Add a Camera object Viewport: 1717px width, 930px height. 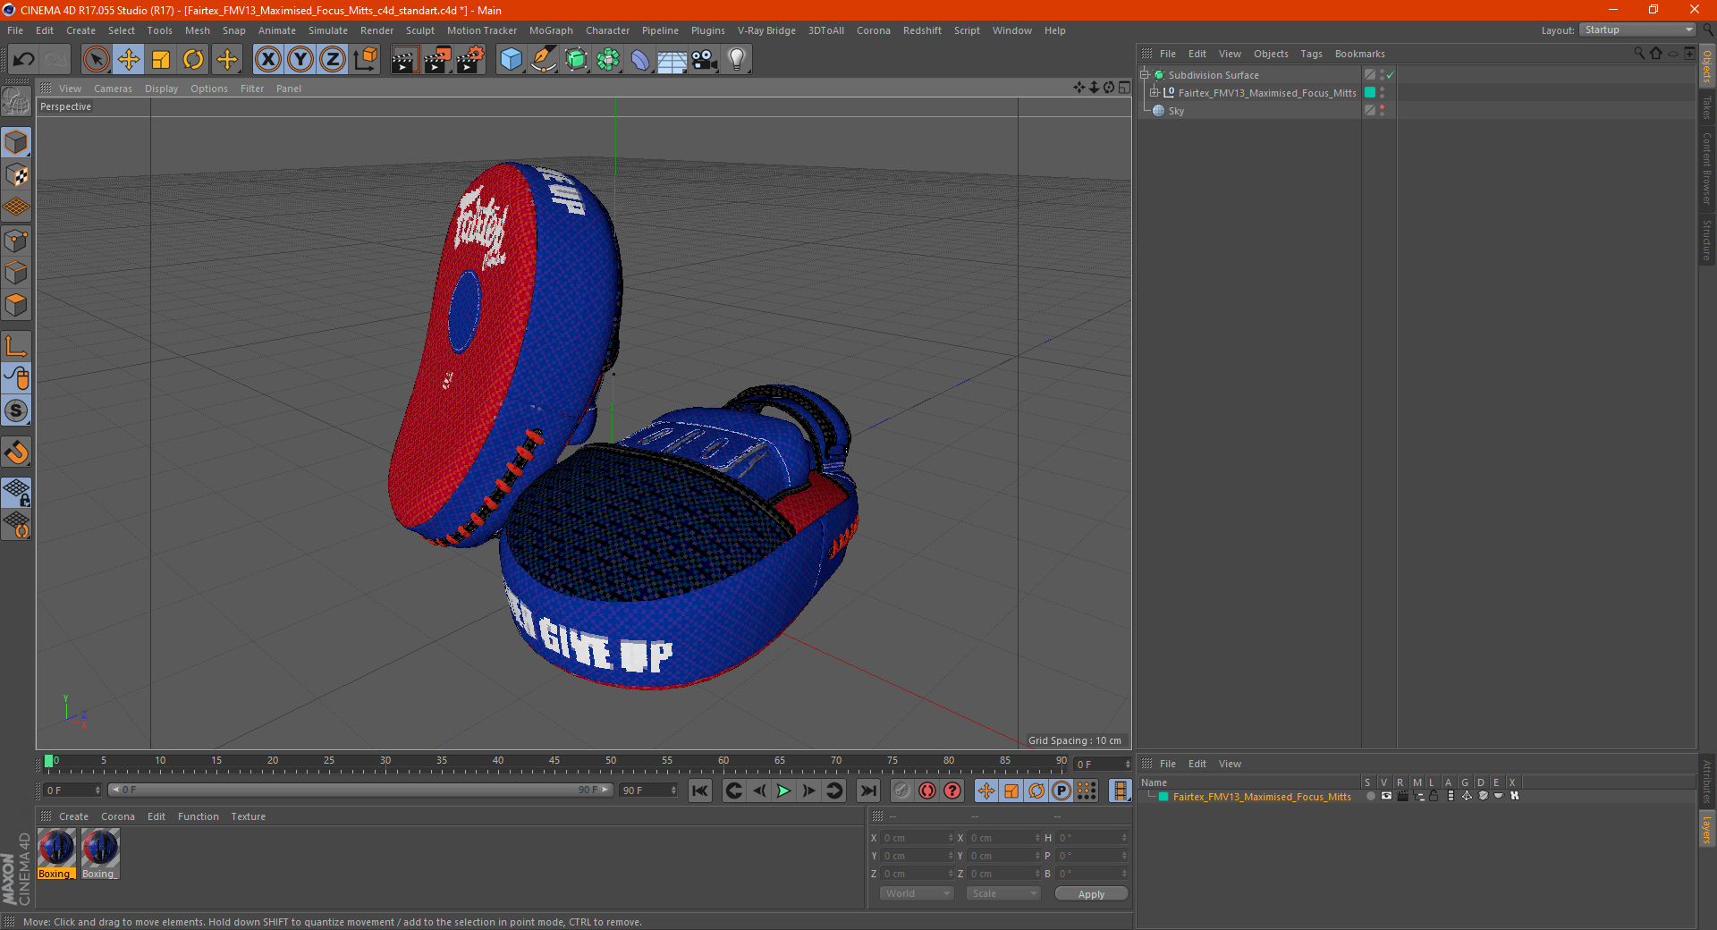point(705,60)
